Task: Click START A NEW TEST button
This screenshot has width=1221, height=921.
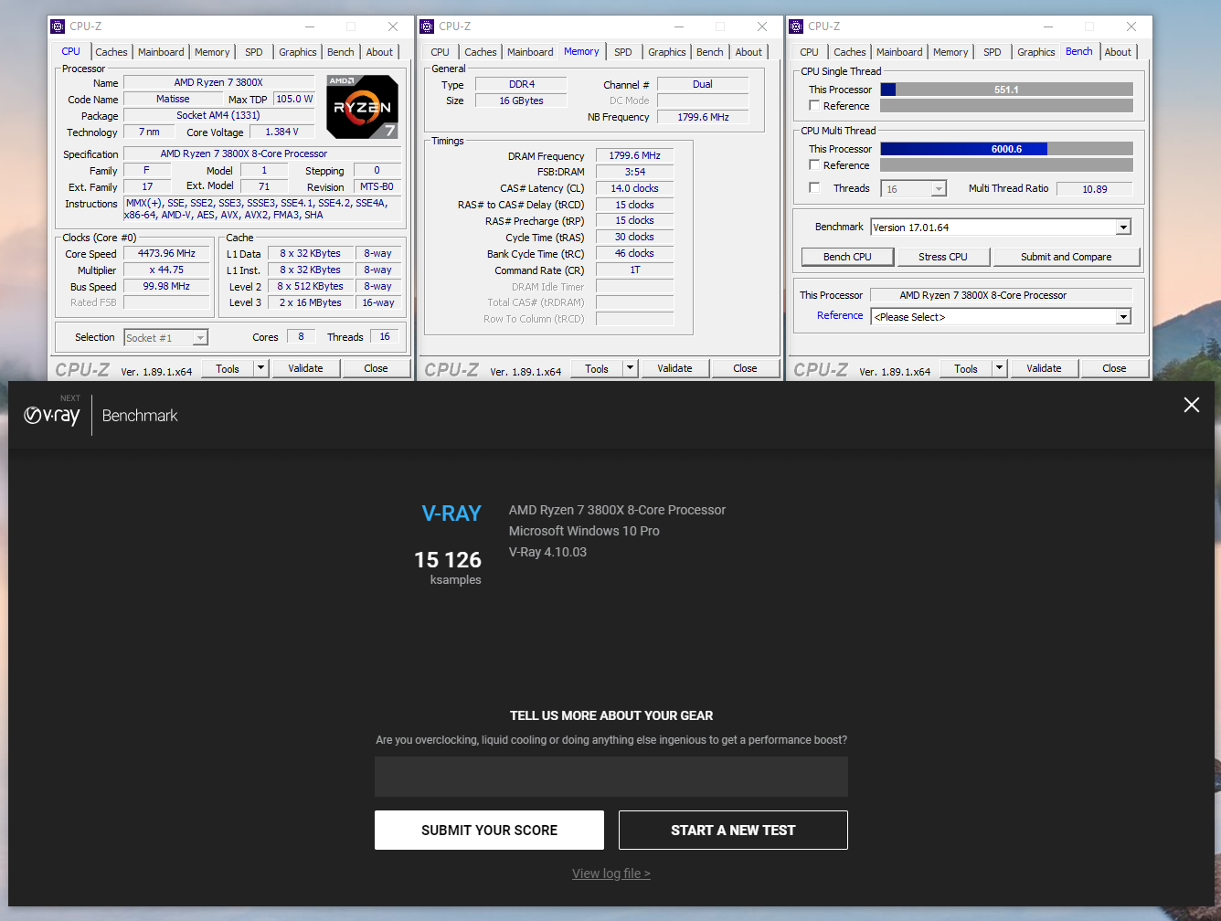Action: point(733,830)
